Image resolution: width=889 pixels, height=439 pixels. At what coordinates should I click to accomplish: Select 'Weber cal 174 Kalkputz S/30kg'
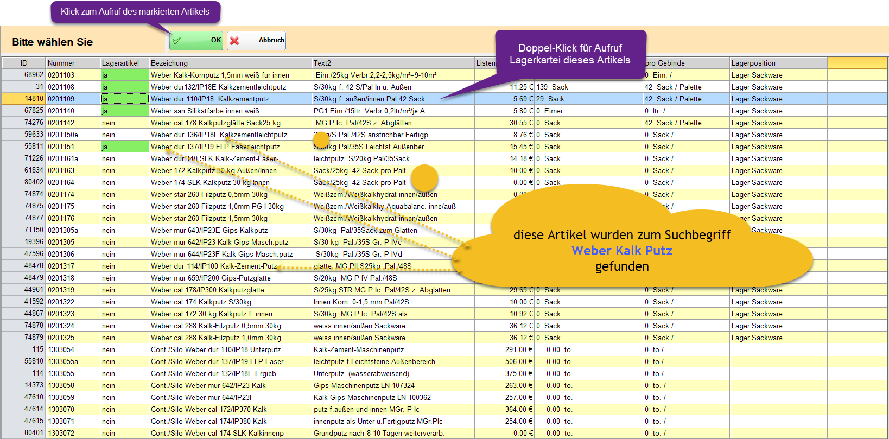[x=231, y=302]
